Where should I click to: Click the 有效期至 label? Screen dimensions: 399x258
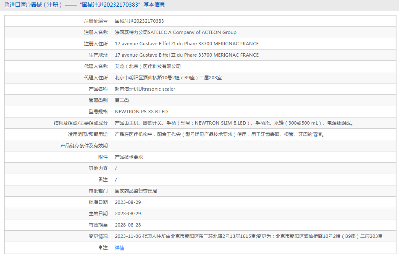[x=98, y=225]
